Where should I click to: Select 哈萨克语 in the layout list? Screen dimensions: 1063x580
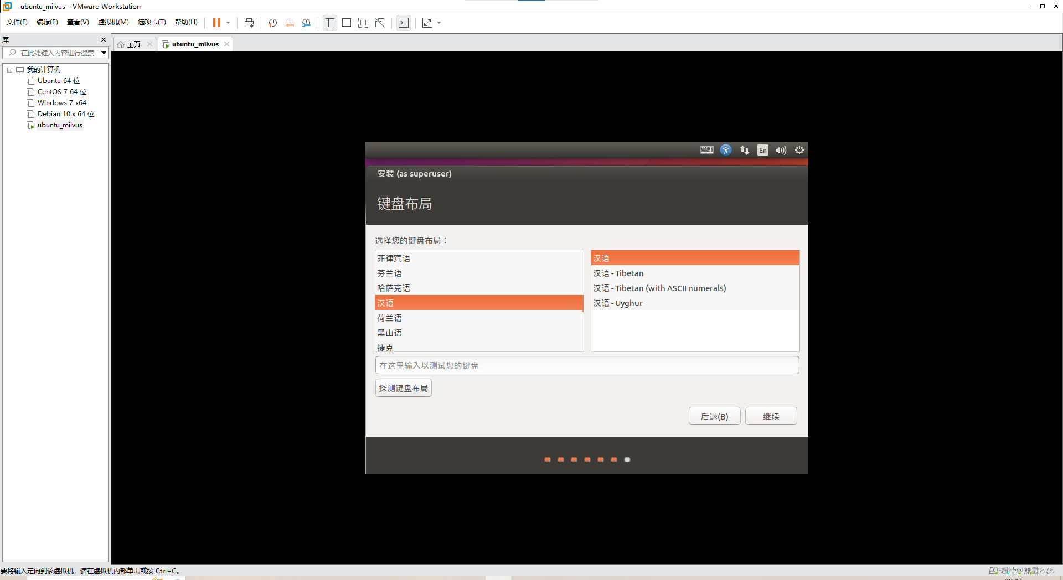(479, 288)
